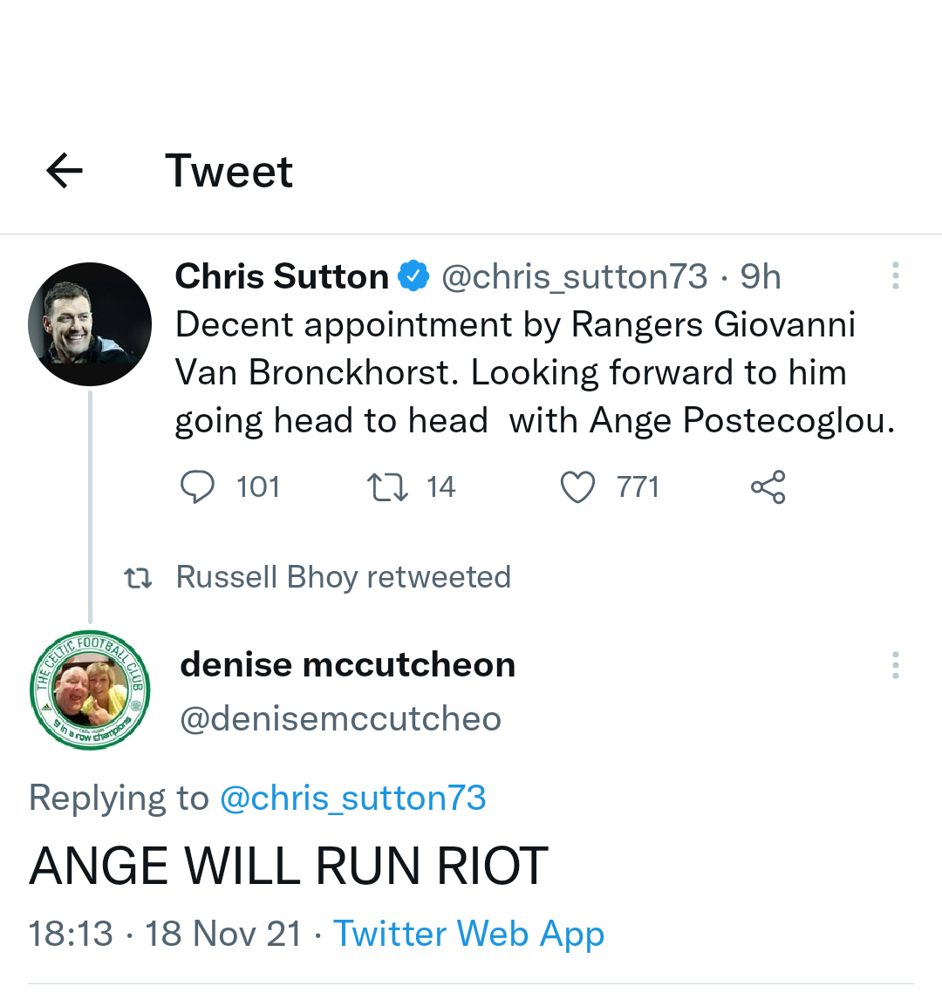Click the @chris_sutton73 mention in Replying to

click(353, 799)
